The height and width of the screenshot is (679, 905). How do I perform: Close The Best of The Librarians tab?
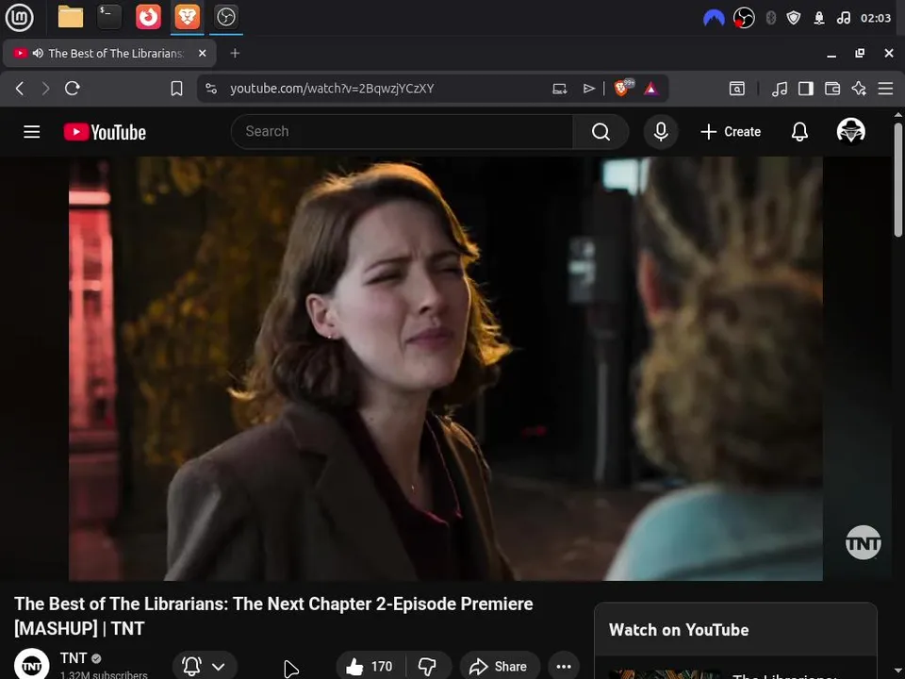coord(202,53)
